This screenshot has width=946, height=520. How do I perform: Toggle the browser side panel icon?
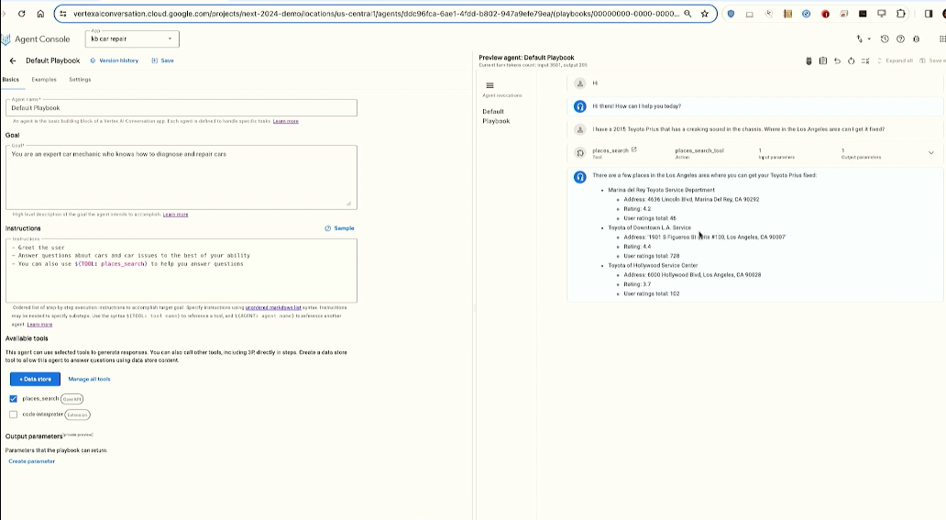pos(929,14)
